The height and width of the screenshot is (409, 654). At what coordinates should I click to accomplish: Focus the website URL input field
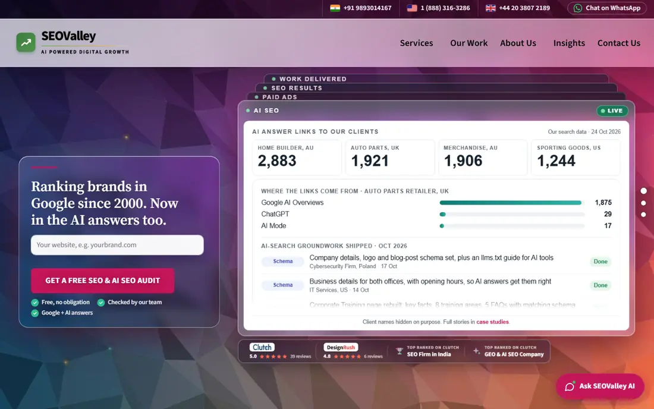pos(117,245)
